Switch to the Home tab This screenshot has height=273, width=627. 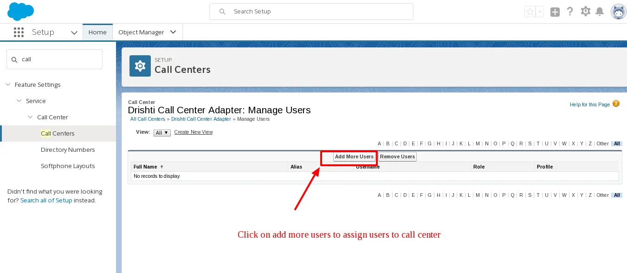(x=97, y=32)
